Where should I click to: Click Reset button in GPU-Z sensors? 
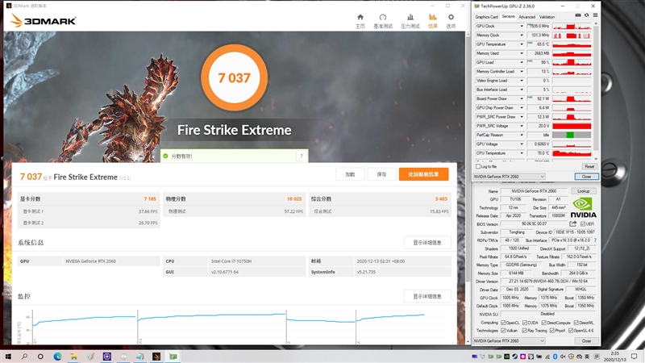(589, 166)
